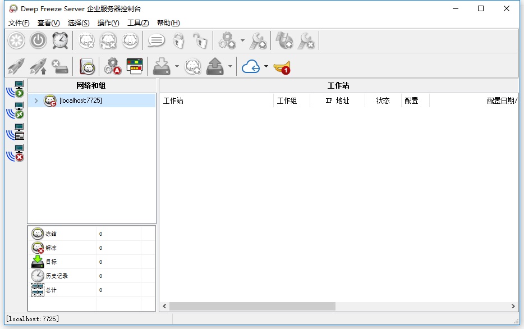Click the plain rocket launch icon
524x329 pixels.
coord(16,66)
